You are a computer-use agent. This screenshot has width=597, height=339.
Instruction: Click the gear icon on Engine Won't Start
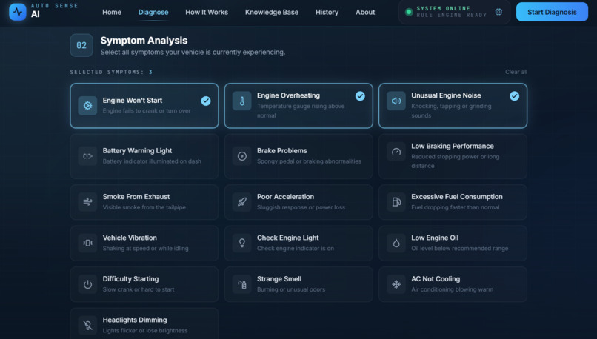[87, 105]
